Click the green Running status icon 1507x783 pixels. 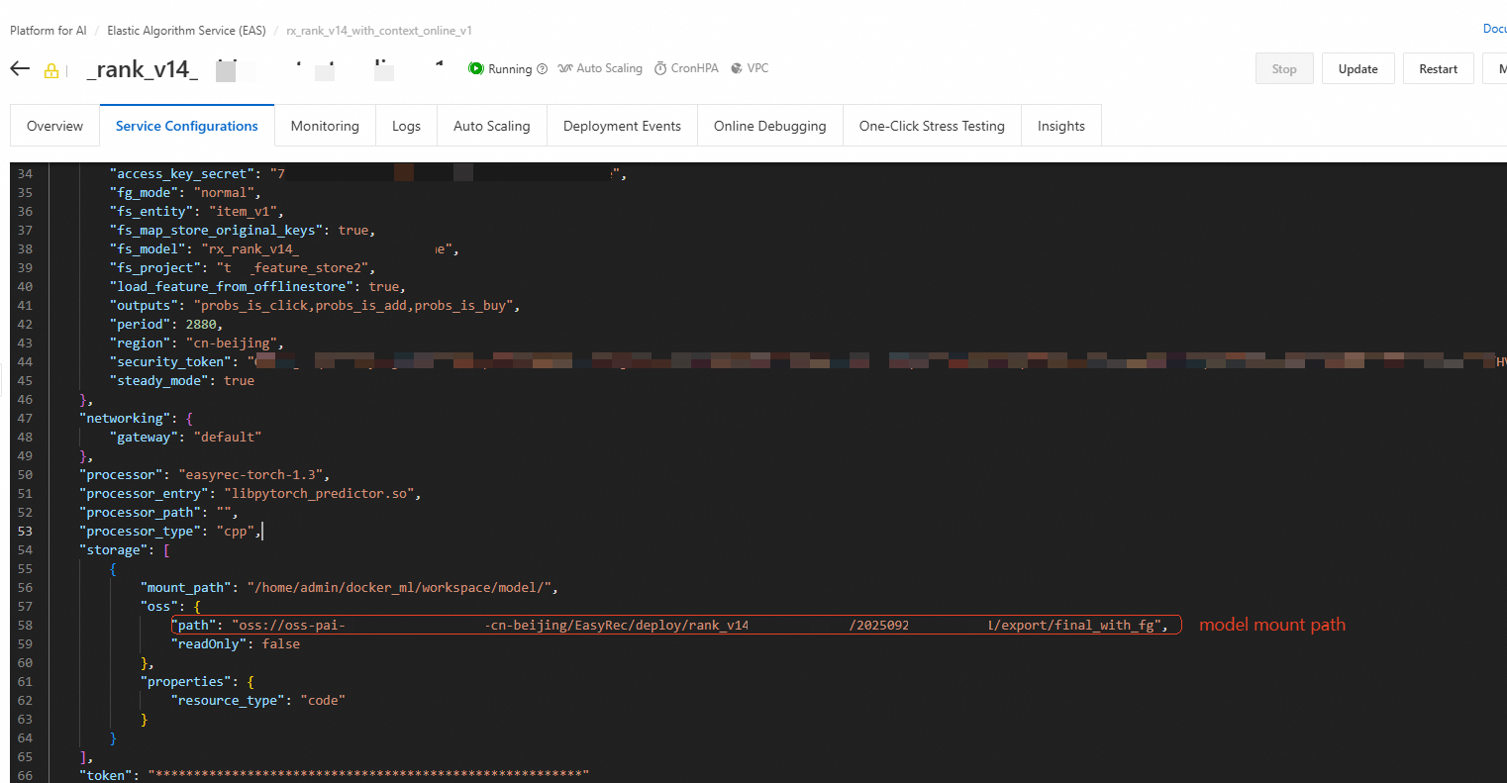click(476, 68)
